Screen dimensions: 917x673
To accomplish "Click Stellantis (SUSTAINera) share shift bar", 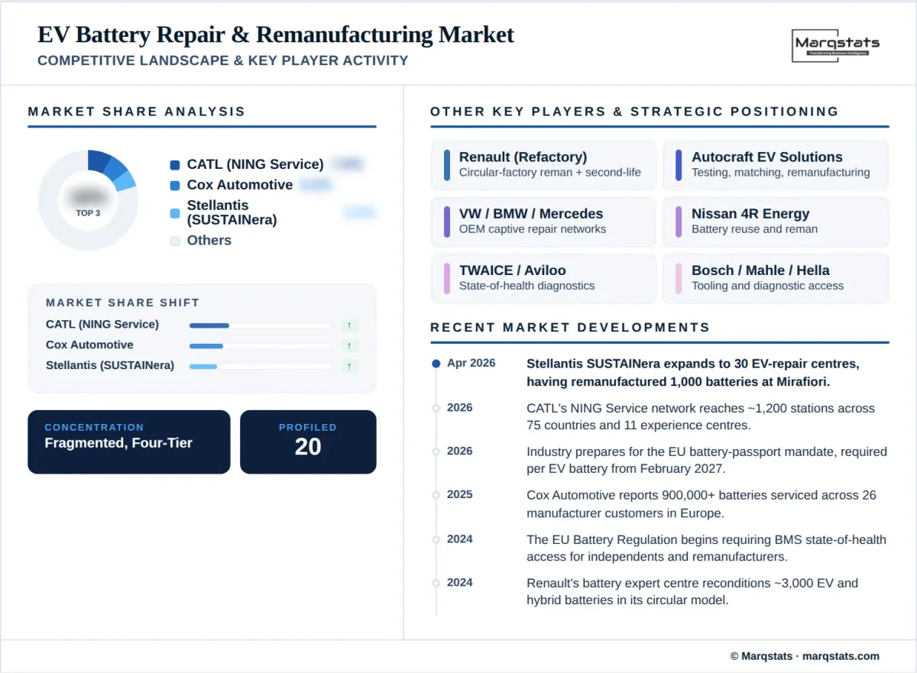I will (260, 367).
